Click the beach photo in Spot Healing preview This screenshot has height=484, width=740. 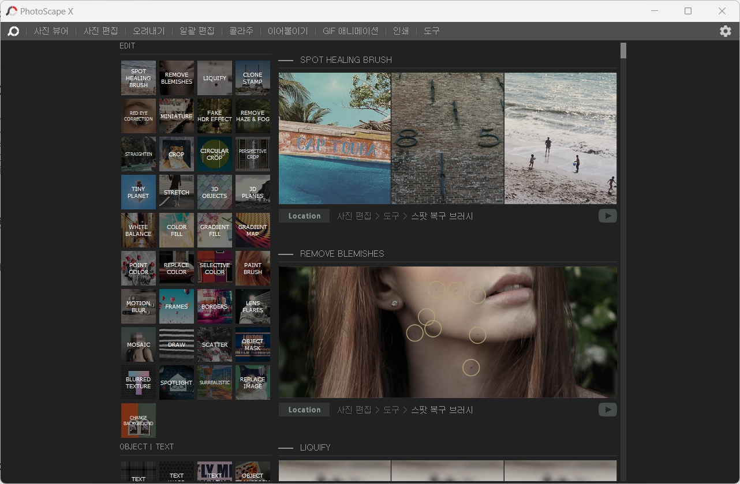tap(560, 138)
